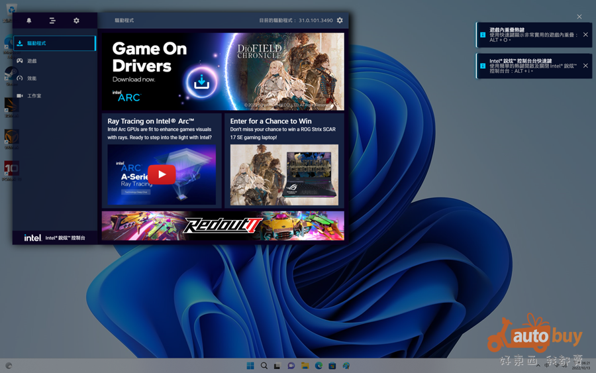The image size is (596, 373).
Task: Close the notification panel with top X
Action: [579, 17]
